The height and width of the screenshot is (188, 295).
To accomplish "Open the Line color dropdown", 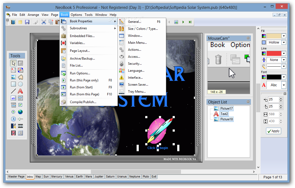I will click(284, 53).
